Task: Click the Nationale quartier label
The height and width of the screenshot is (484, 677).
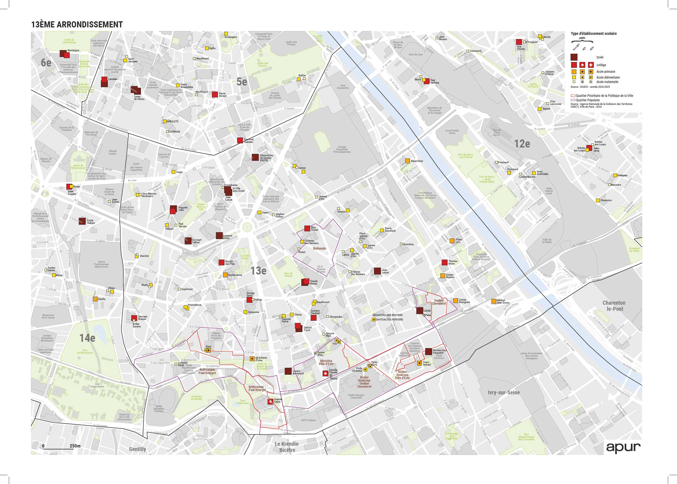Action: tap(320, 248)
